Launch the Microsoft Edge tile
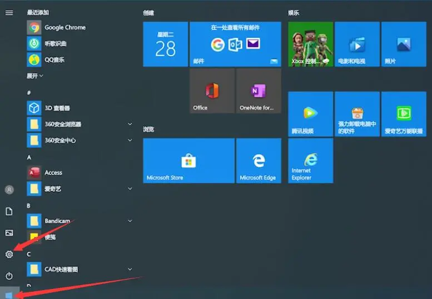Image resolution: width=432 pixels, height=299 pixels. 259,161
